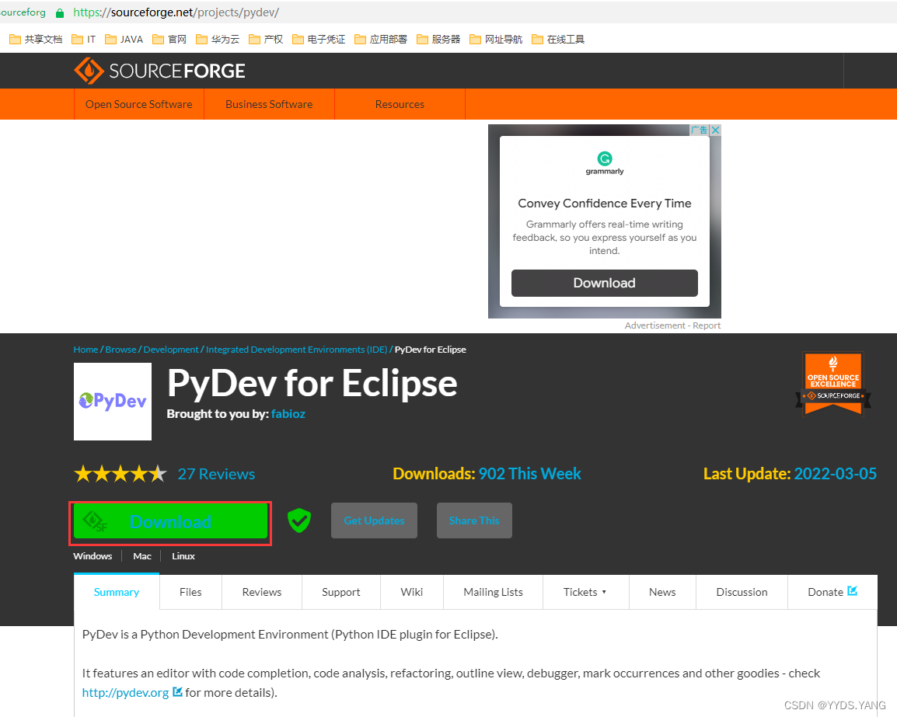Click the Get Updates button
Screen dimensions: 897x717
pos(374,520)
